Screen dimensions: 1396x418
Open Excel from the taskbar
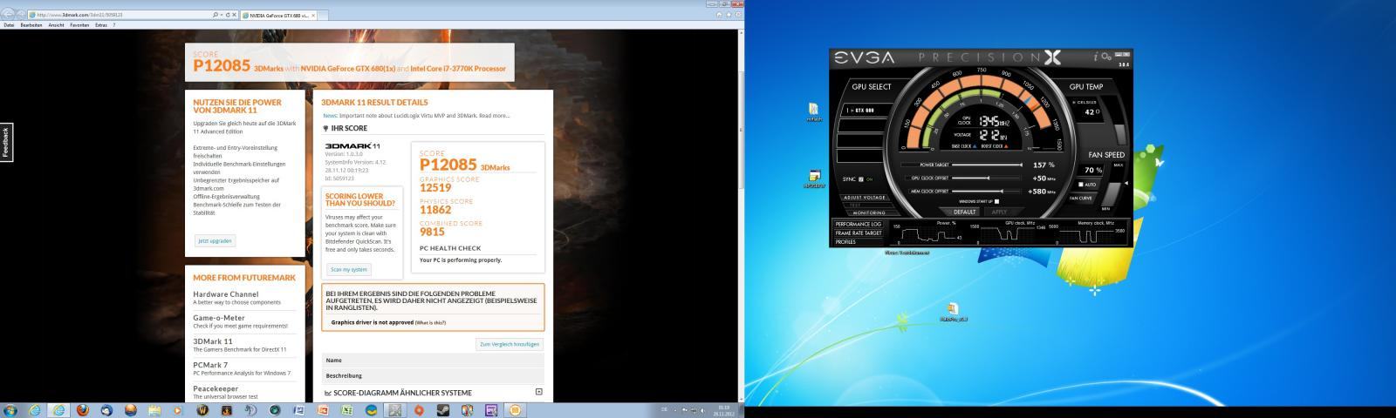[346, 410]
